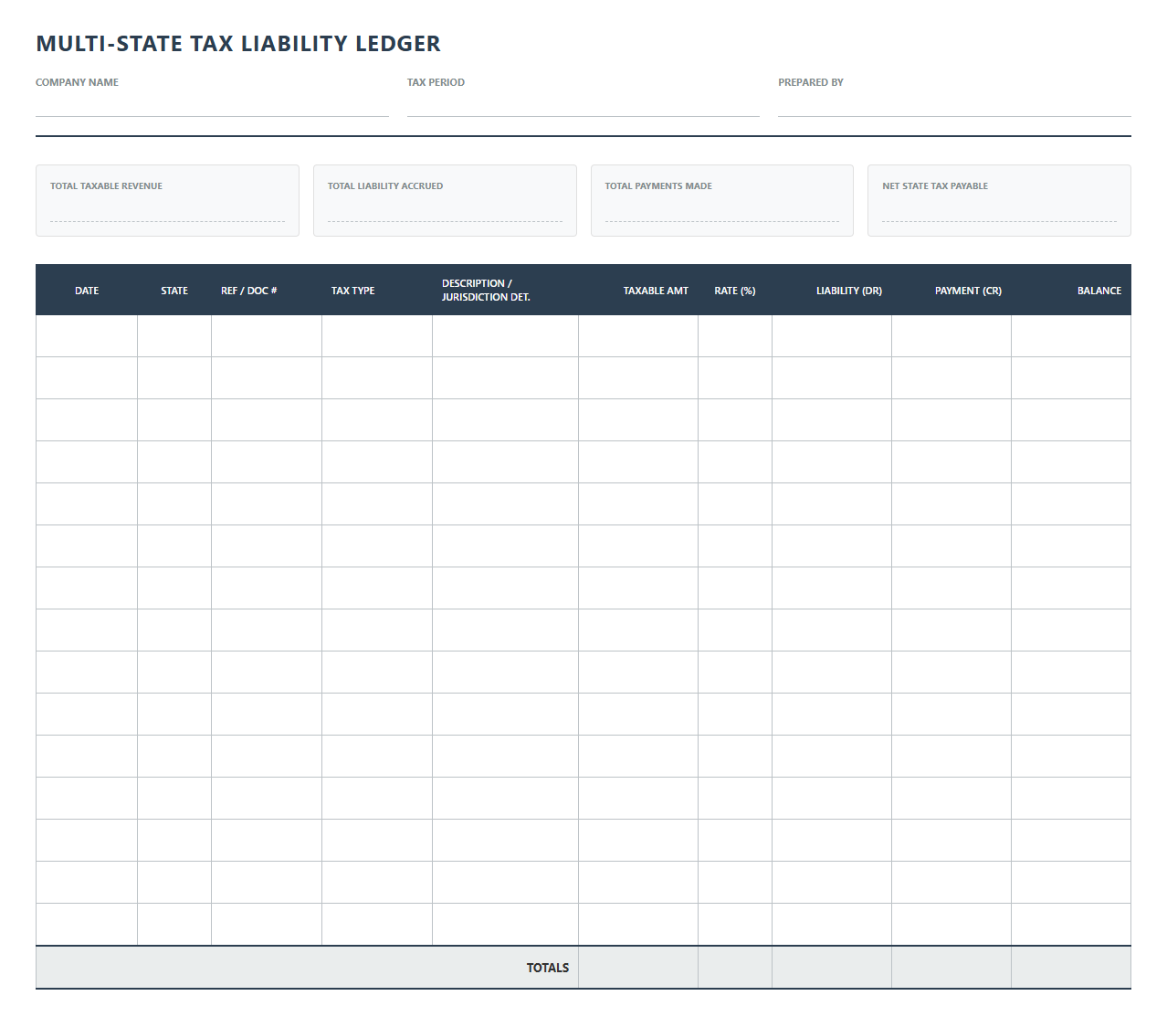1167x1017 pixels.
Task: Click the totals cell under TAXABLE AMT
Action: click(x=638, y=968)
